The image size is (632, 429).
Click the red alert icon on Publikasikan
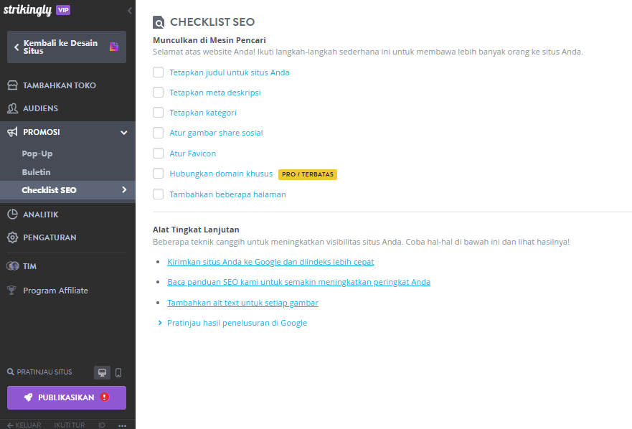pyautogui.click(x=105, y=397)
